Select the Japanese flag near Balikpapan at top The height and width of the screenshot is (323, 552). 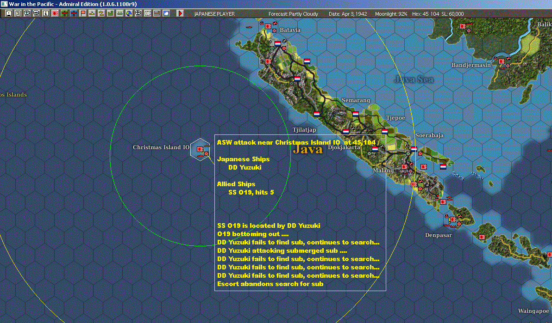click(x=463, y=26)
